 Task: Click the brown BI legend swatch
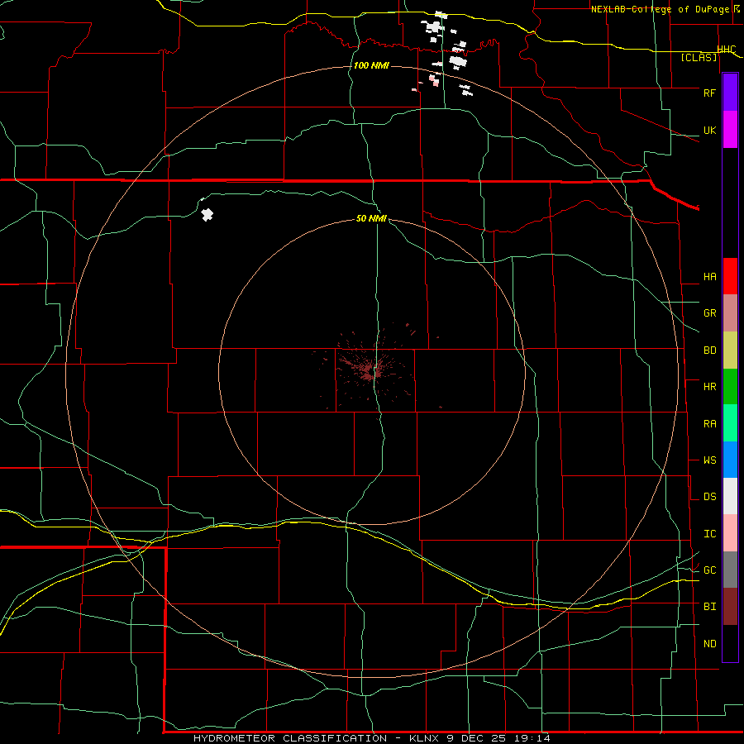pyautogui.click(x=730, y=607)
